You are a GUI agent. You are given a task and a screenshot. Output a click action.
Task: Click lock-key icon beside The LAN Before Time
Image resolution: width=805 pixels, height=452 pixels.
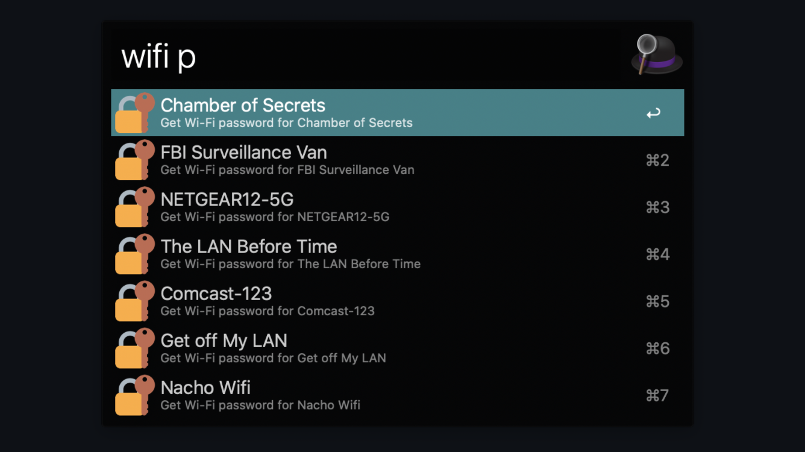pos(135,254)
